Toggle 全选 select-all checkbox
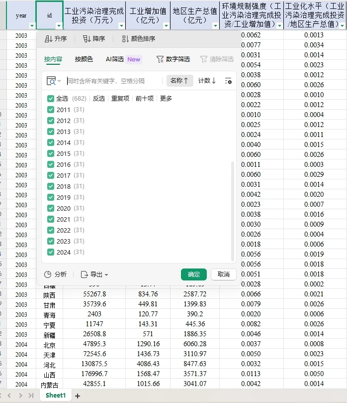 (x=51, y=99)
